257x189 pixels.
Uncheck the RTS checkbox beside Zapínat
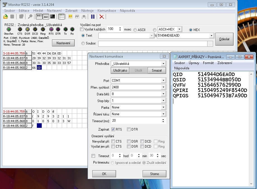pos(113,129)
